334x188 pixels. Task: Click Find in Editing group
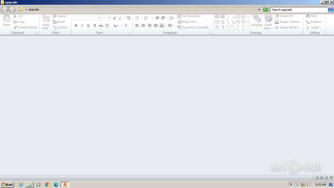click(311, 16)
